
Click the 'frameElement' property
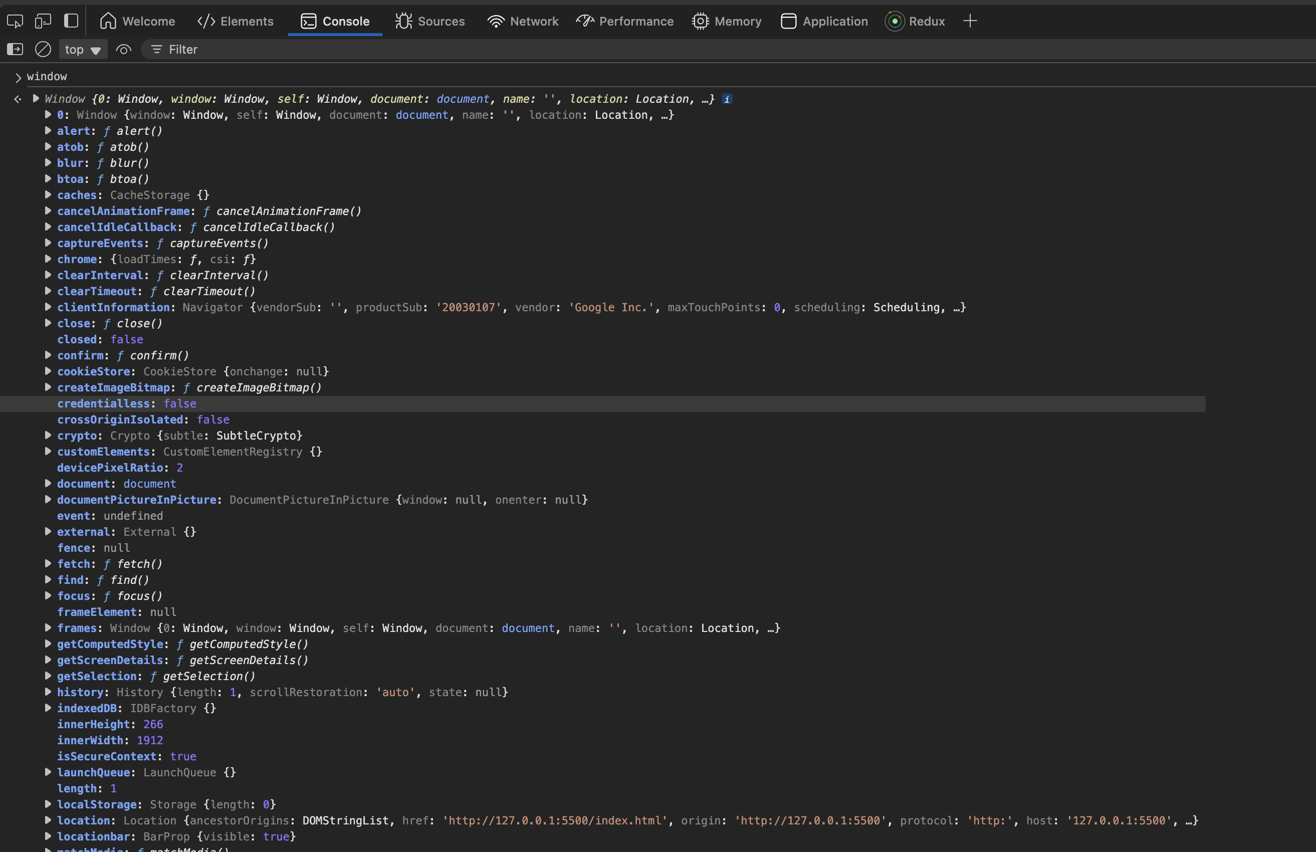97,612
